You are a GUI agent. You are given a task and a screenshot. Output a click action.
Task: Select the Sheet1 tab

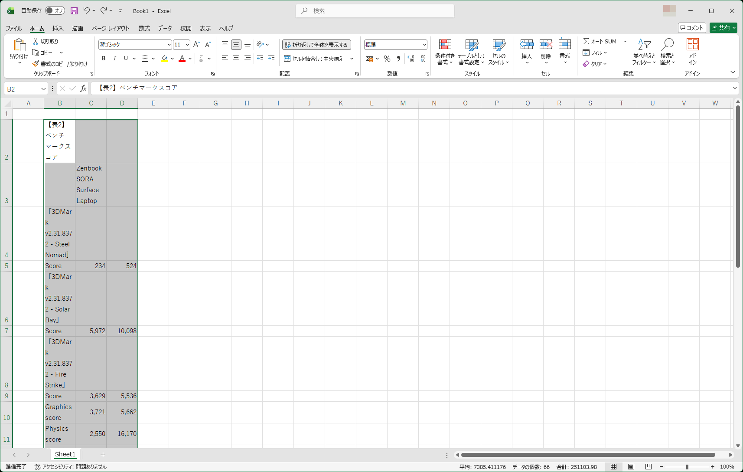(x=65, y=454)
